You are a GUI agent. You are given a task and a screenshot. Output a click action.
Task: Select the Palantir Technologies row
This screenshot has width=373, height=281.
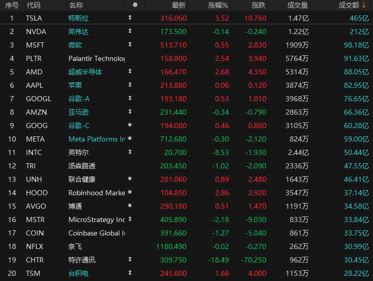(x=187, y=58)
